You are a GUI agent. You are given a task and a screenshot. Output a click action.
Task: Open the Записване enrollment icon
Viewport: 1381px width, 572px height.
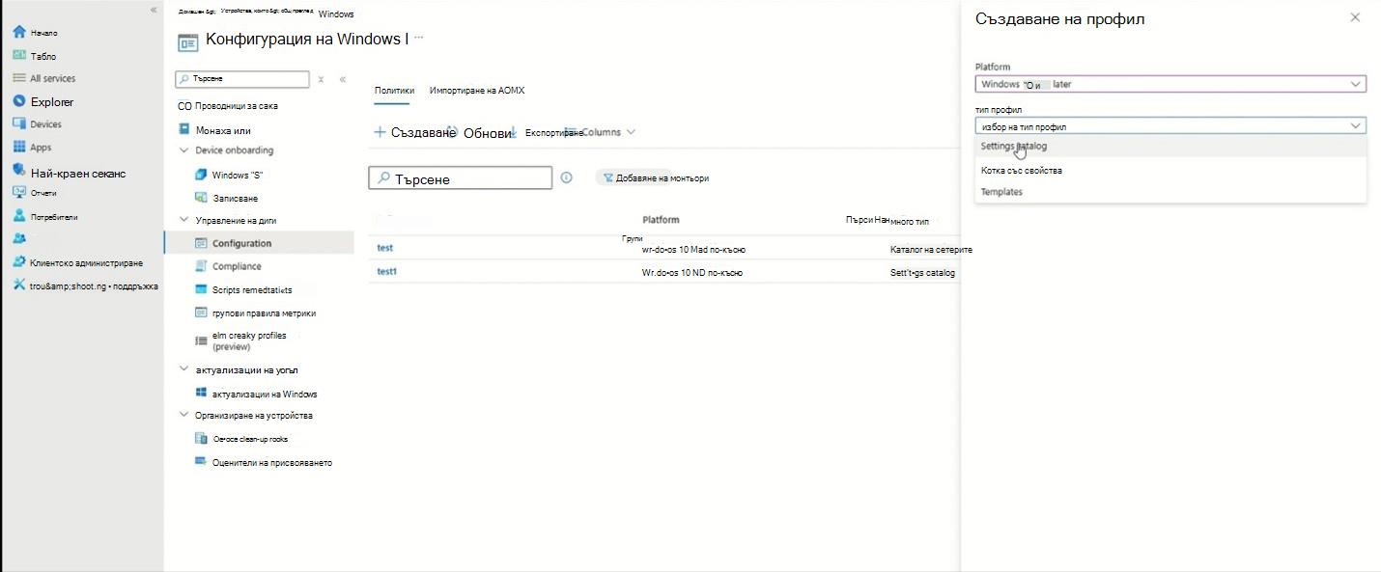click(201, 198)
